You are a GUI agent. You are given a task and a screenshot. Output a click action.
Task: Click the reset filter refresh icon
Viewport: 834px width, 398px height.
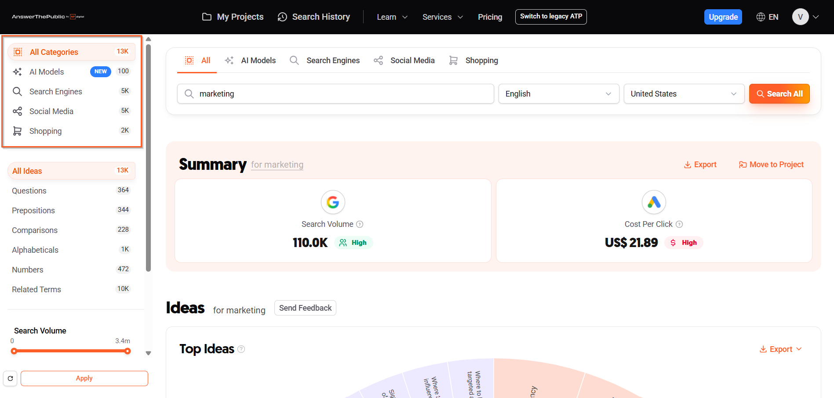click(10, 378)
